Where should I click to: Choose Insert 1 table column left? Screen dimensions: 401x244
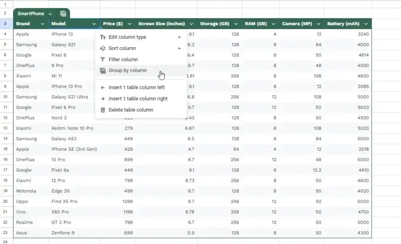[141, 87]
